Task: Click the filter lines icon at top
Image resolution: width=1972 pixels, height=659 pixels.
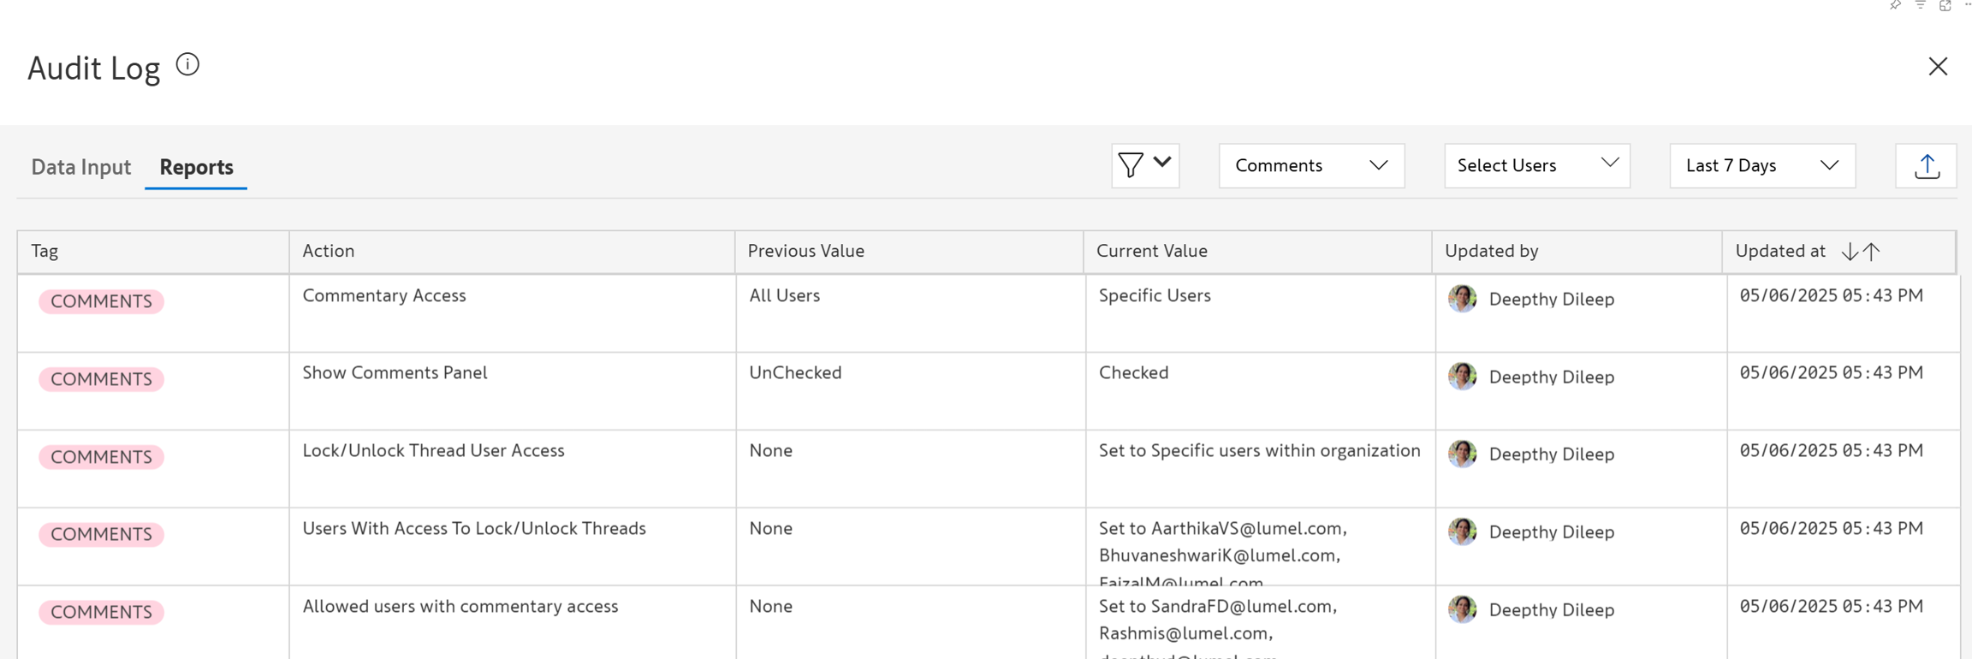Action: pos(1920,5)
